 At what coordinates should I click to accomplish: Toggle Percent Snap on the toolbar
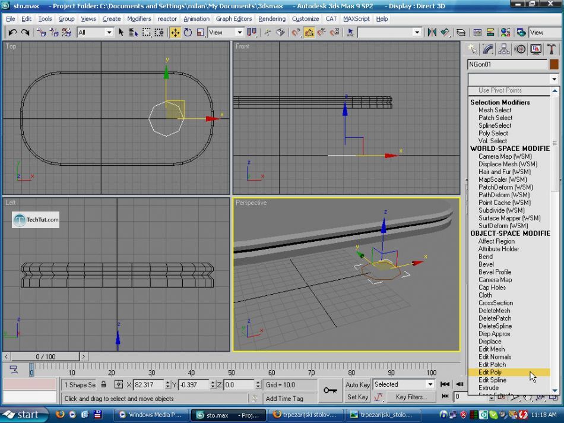[x=322, y=33]
